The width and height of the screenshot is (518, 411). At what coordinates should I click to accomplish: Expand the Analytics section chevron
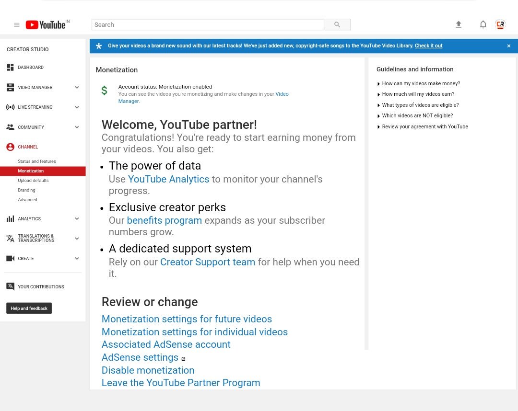pyautogui.click(x=77, y=219)
